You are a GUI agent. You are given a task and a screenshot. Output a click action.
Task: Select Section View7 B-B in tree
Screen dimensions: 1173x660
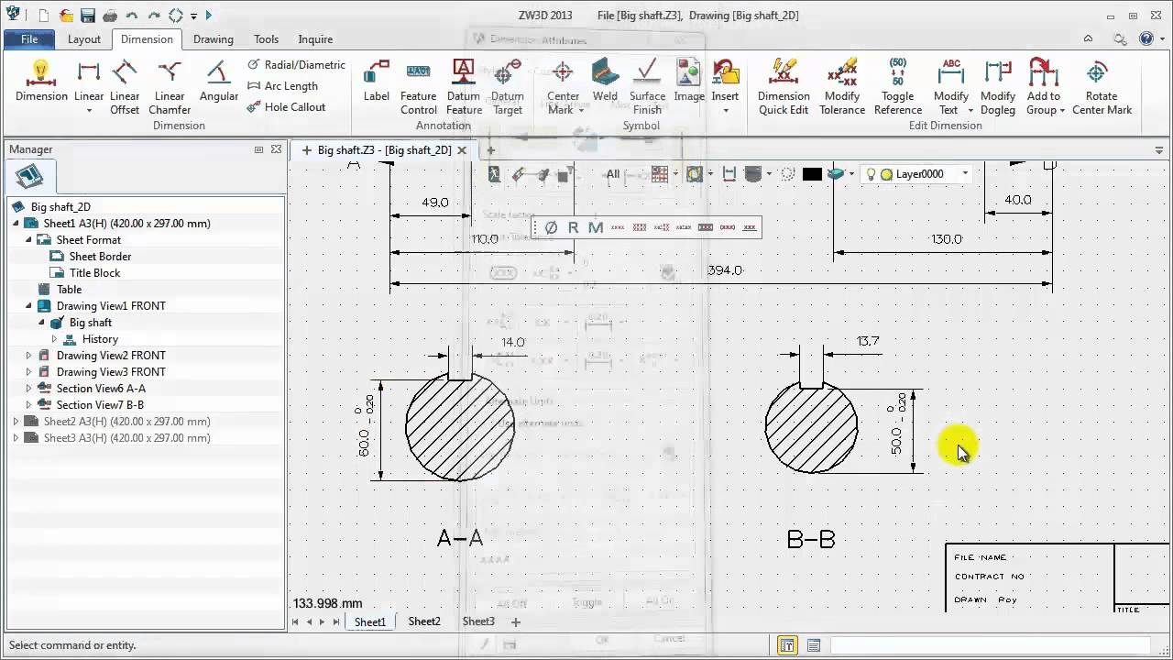100,404
